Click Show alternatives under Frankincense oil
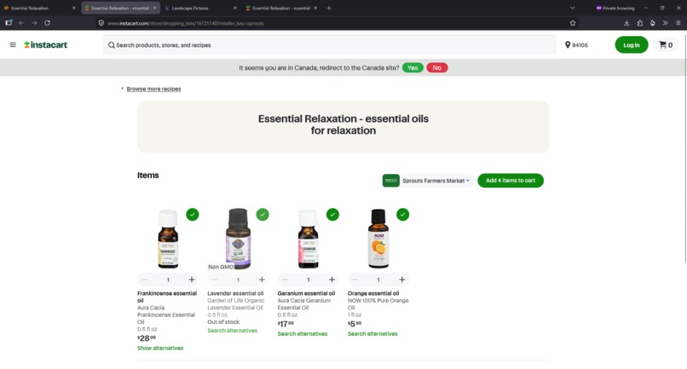The image size is (687, 369). pyautogui.click(x=160, y=348)
